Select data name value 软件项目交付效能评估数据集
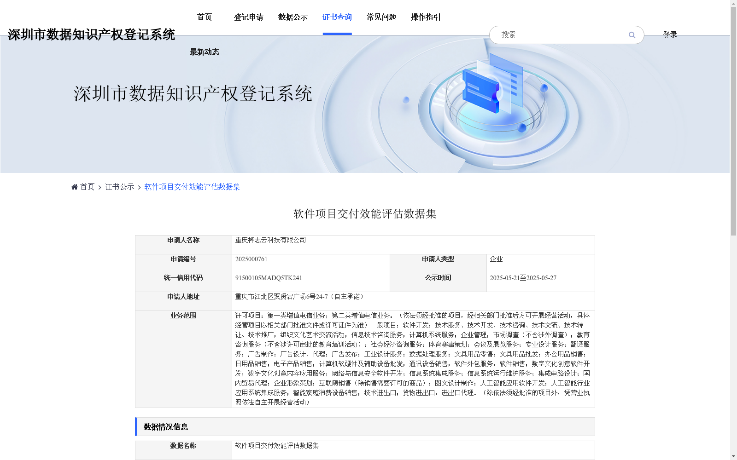Viewport: 737px width, 460px height. (x=277, y=446)
